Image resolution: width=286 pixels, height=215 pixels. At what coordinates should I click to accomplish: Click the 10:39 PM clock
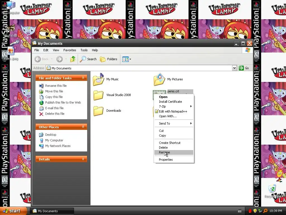pos(276,211)
